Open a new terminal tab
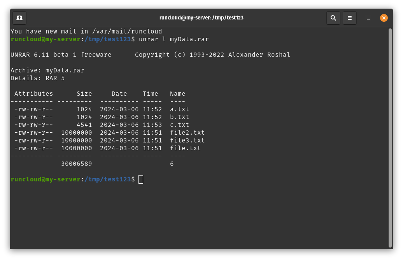This screenshot has height=260, width=403. click(19, 18)
